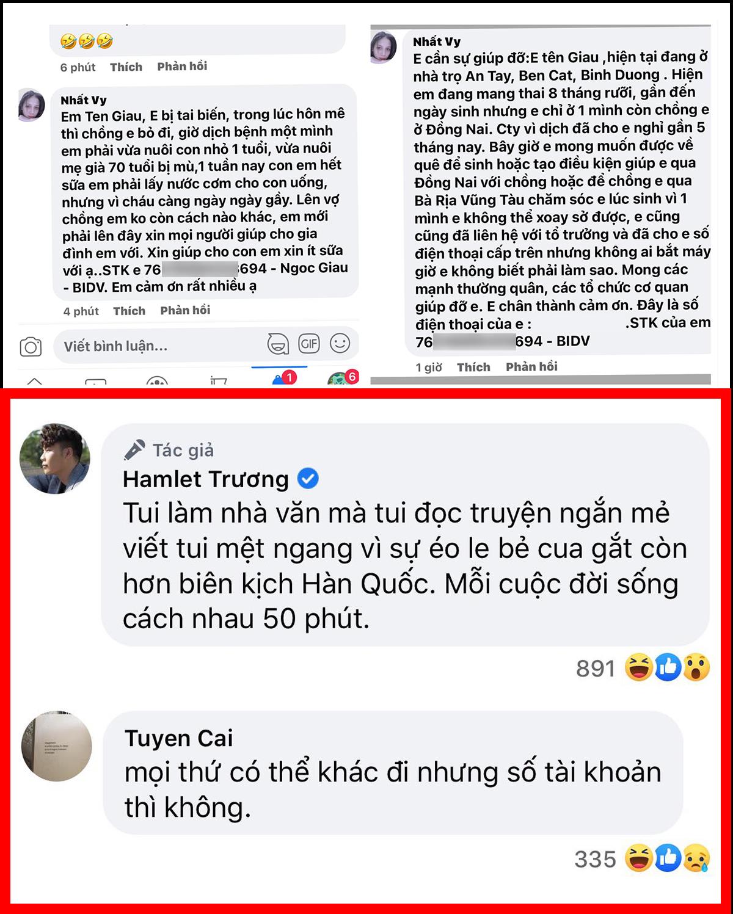
Task: Click the Tác giả author pen icon
Action: (x=134, y=450)
